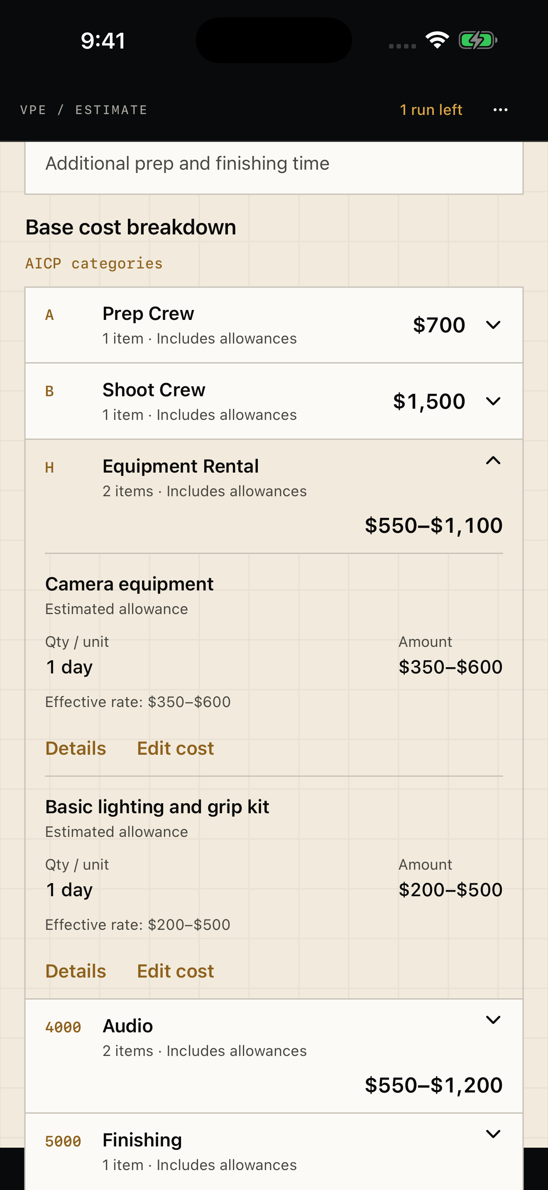This screenshot has width=548, height=1190.
Task: Tap the category code 5000 label
Action: (63, 1141)
